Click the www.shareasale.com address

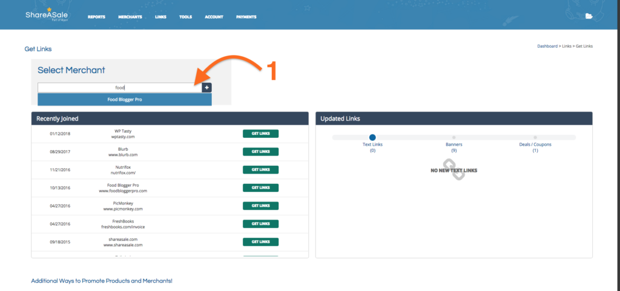(x=123, y=245)
